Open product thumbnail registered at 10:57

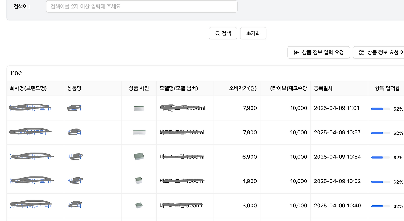pos(139,133)
